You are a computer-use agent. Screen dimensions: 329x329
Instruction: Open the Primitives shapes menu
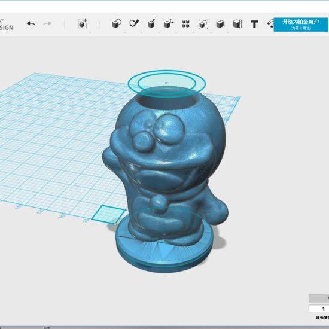117,24
